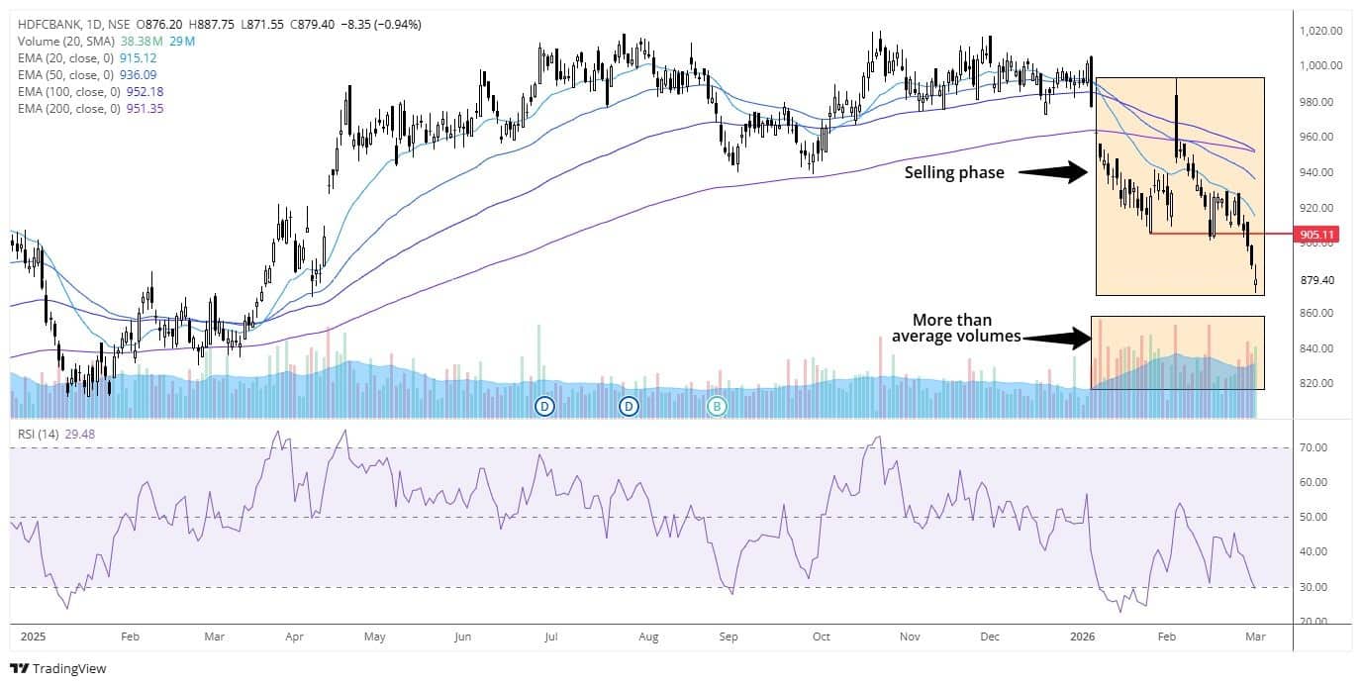Click the 1,020.00 price axis value
Image resolution: width=1362 pixels, height=686 pixels.
pyautogui.click(x=1320, y=31)
